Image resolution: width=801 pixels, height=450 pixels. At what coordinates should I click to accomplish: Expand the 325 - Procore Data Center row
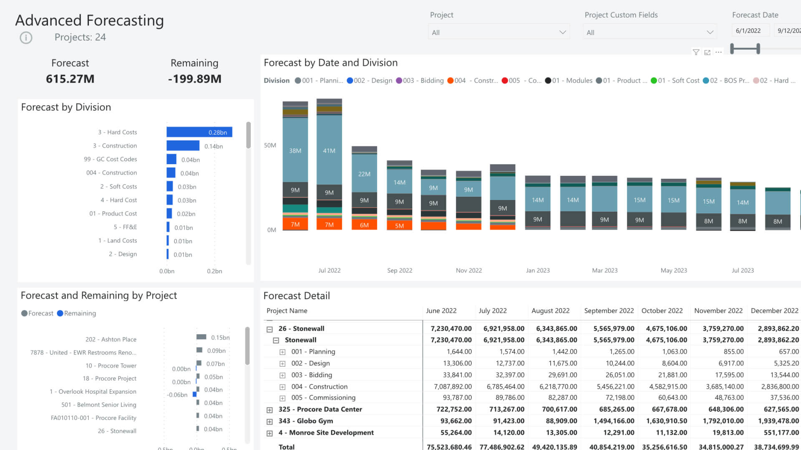(x=270, y=409)
